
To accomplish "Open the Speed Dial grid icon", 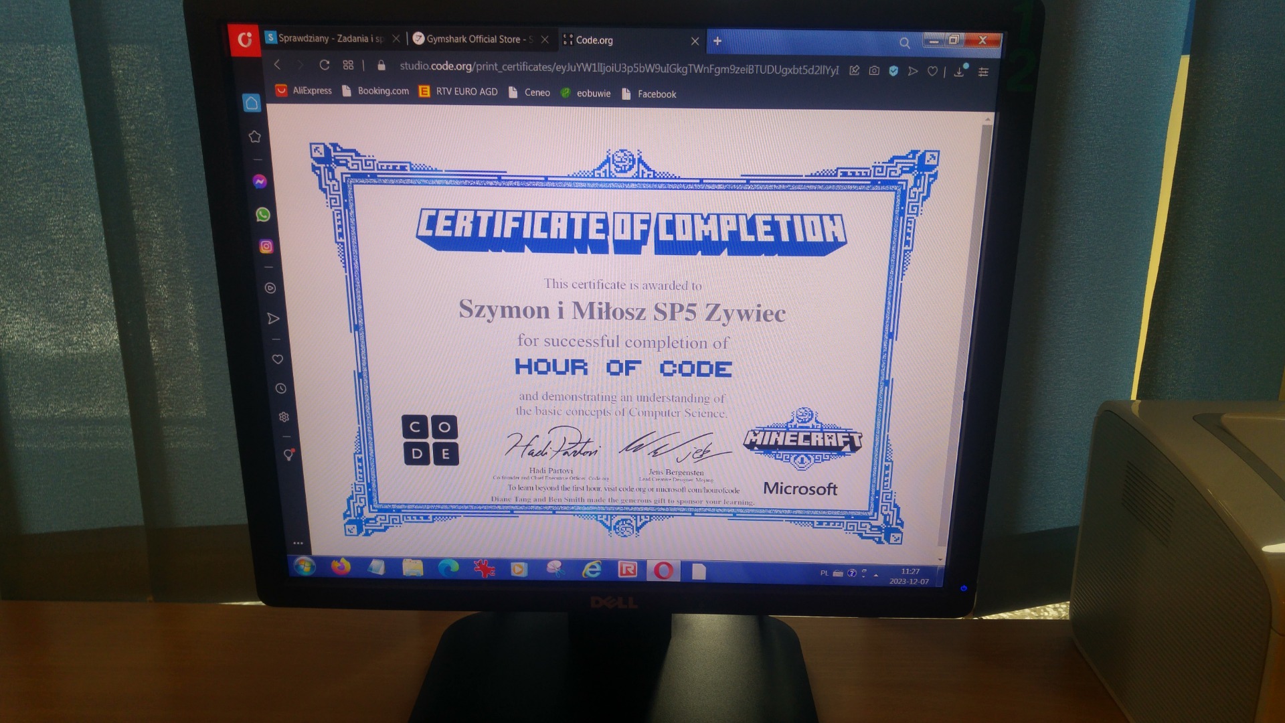I will coord(348,65).
